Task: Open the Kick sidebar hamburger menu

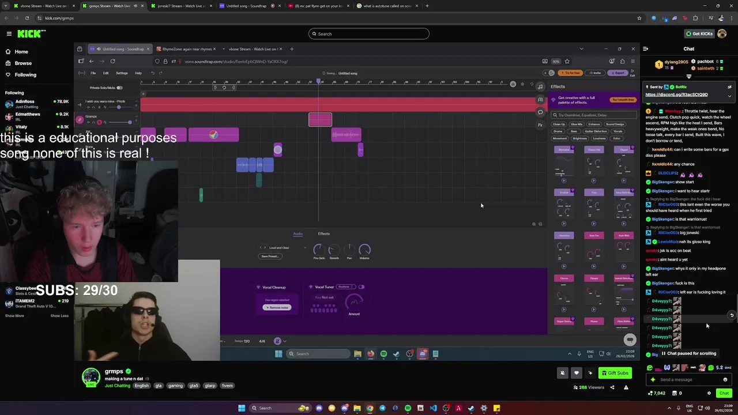Action: [x=9, y=33]
